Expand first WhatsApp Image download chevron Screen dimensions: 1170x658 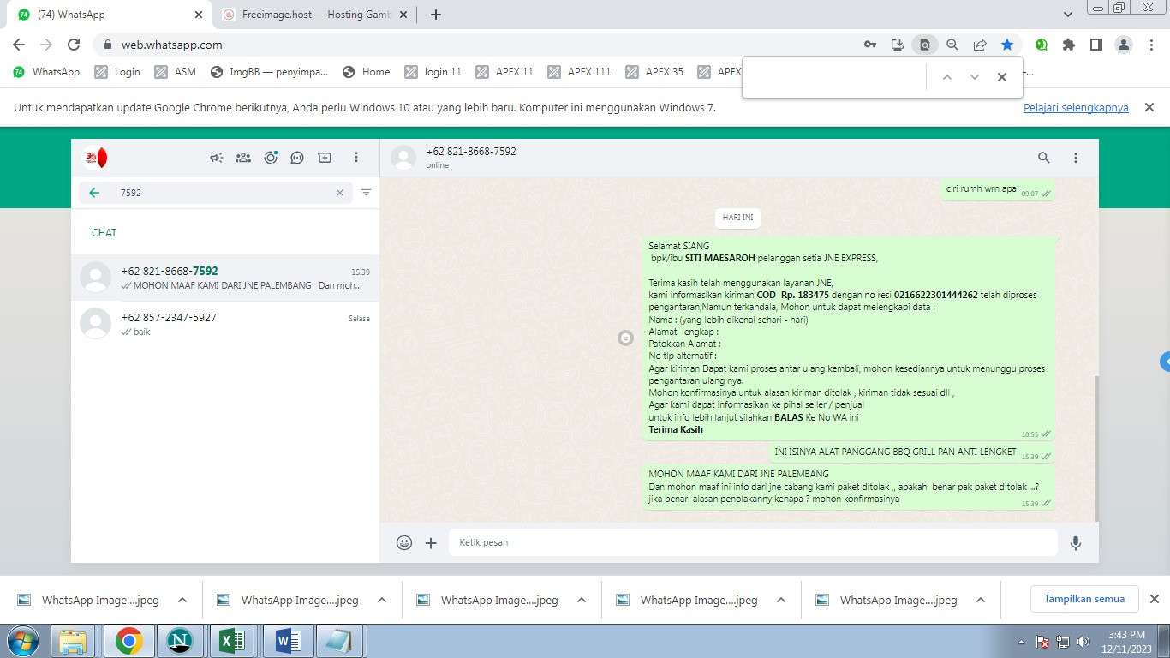(182, 601)
